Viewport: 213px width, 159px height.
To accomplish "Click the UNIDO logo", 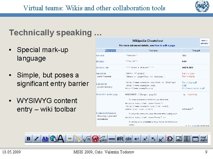I will pyautogui.click(x=202, y=6).
